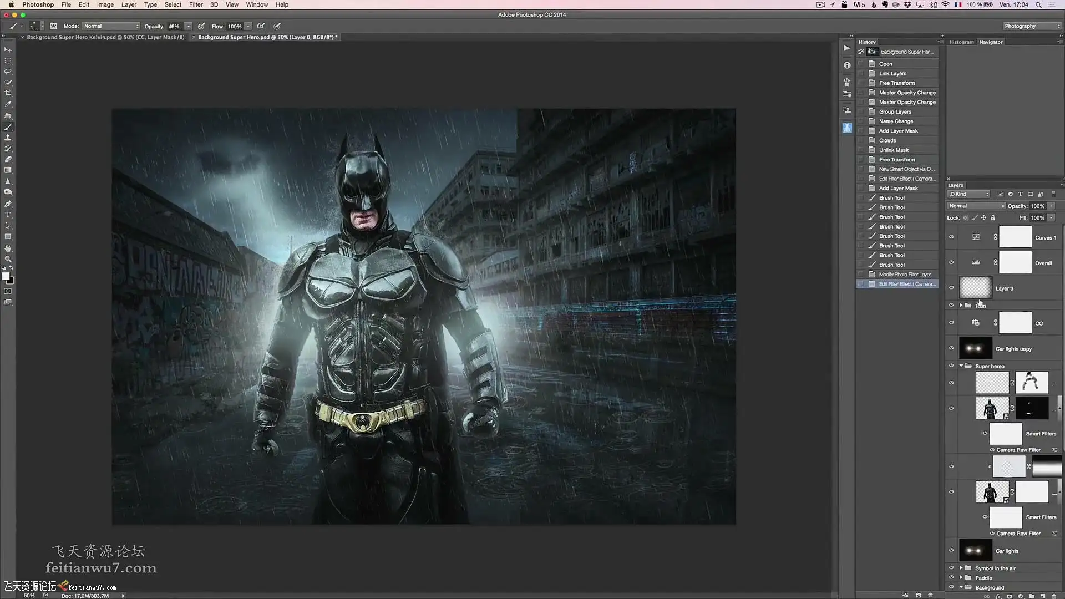The width and height of the screenshot is (1065, 599).
Task: Hide the Car lights copy layer
Action: [951, 348]
